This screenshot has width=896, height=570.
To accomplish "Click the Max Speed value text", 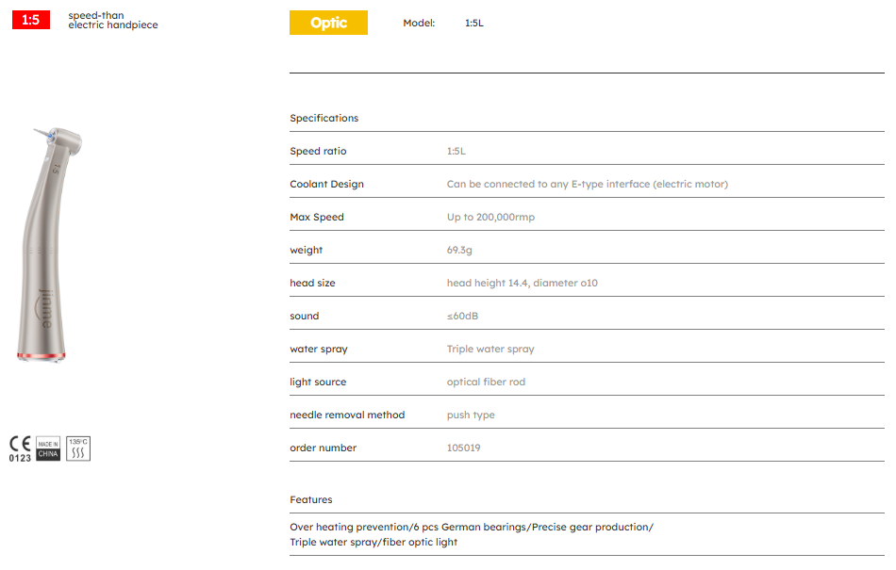I will [x=490, y=217].
